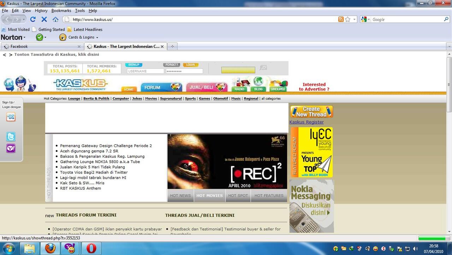Click the search magnifier icon

tap(446, 19)
